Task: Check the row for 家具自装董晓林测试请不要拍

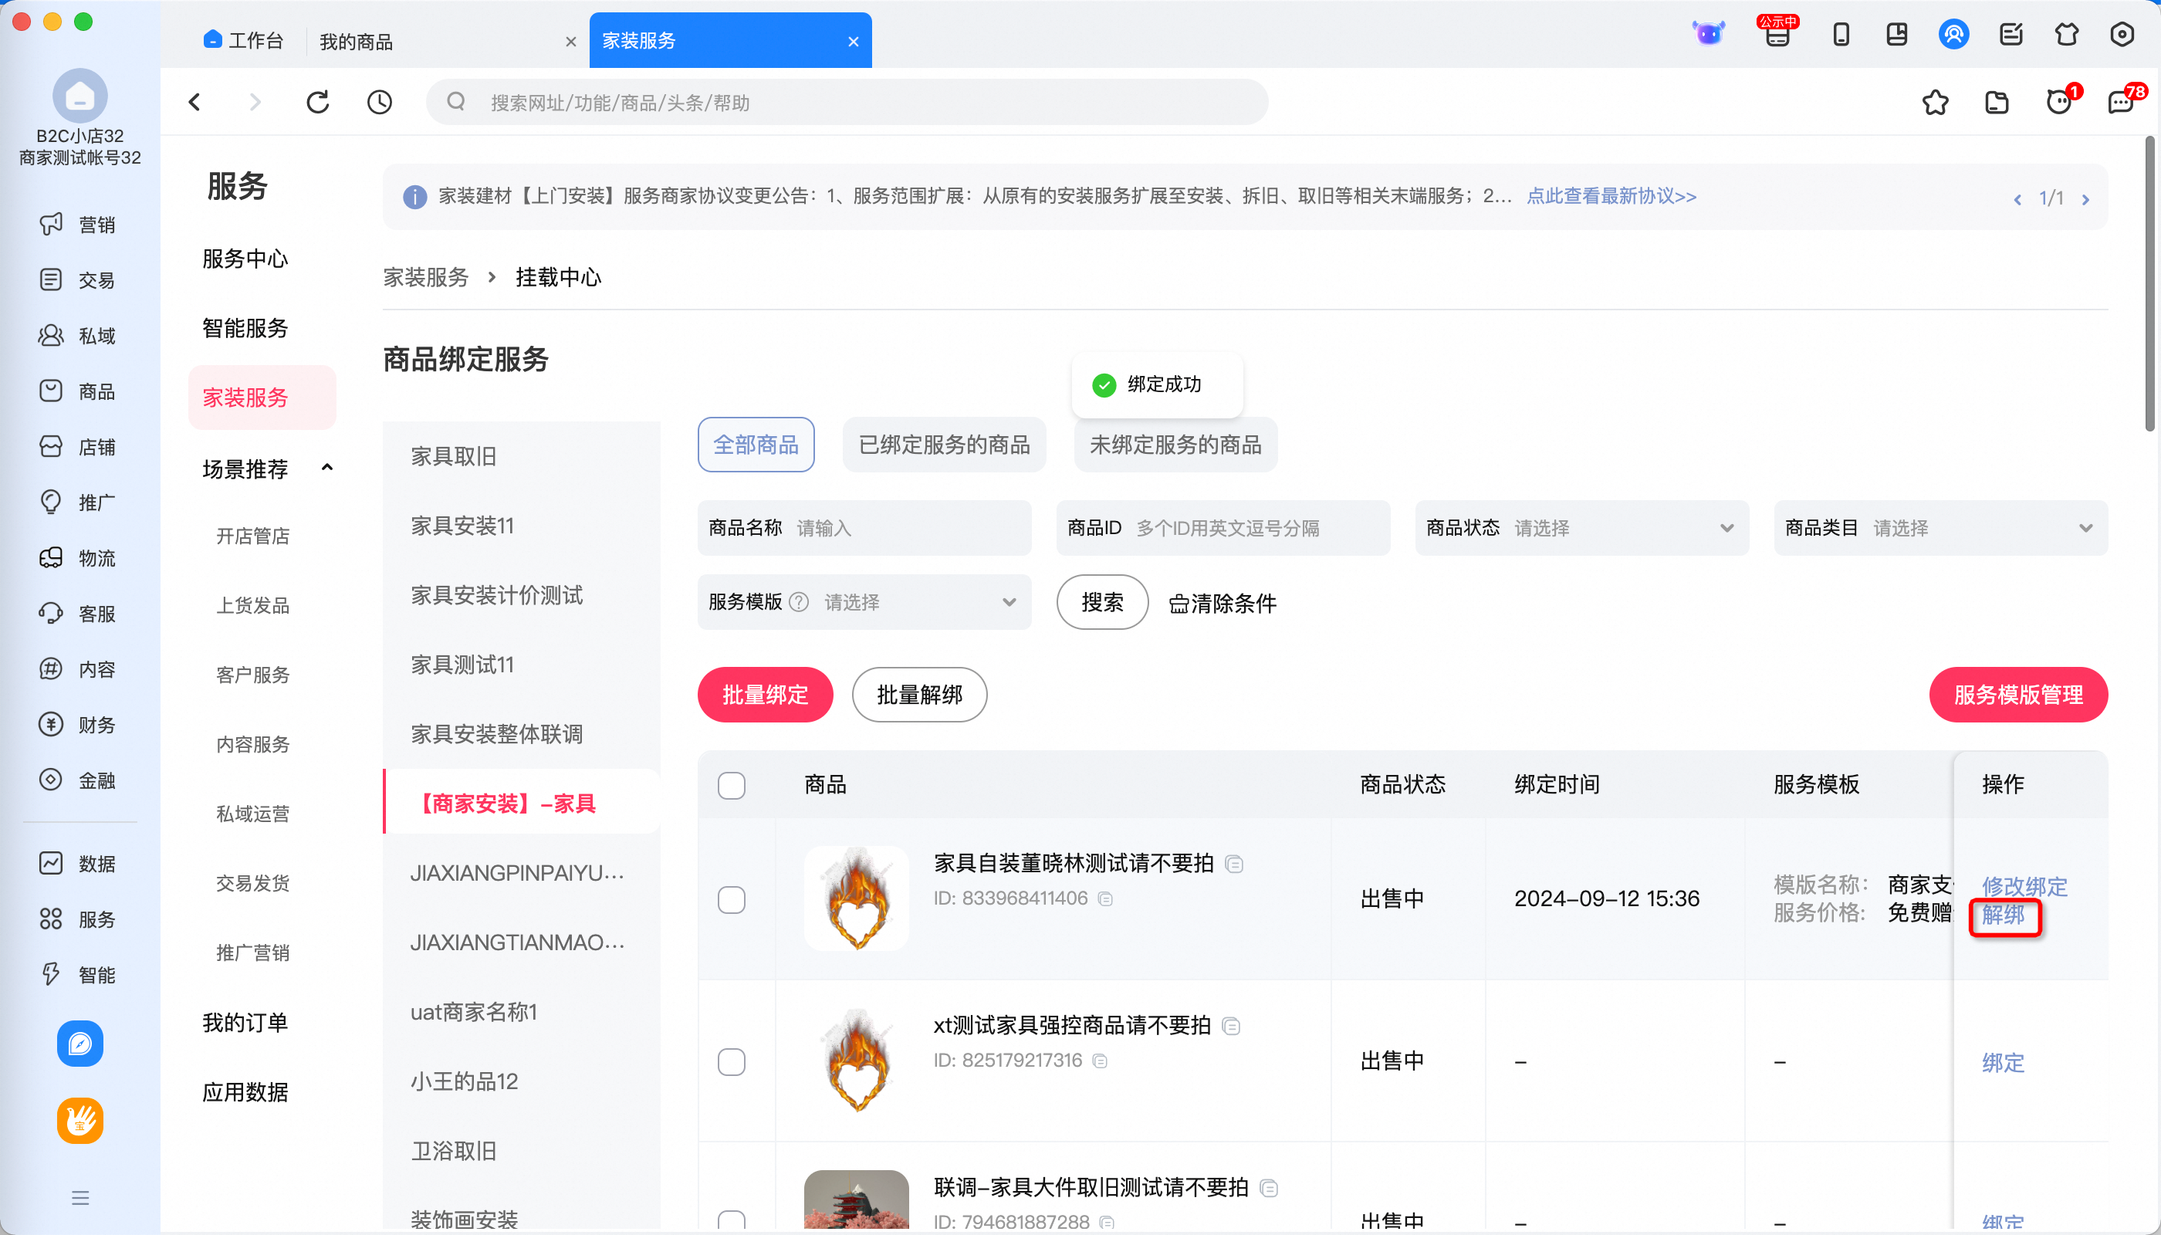Action: 732,899
